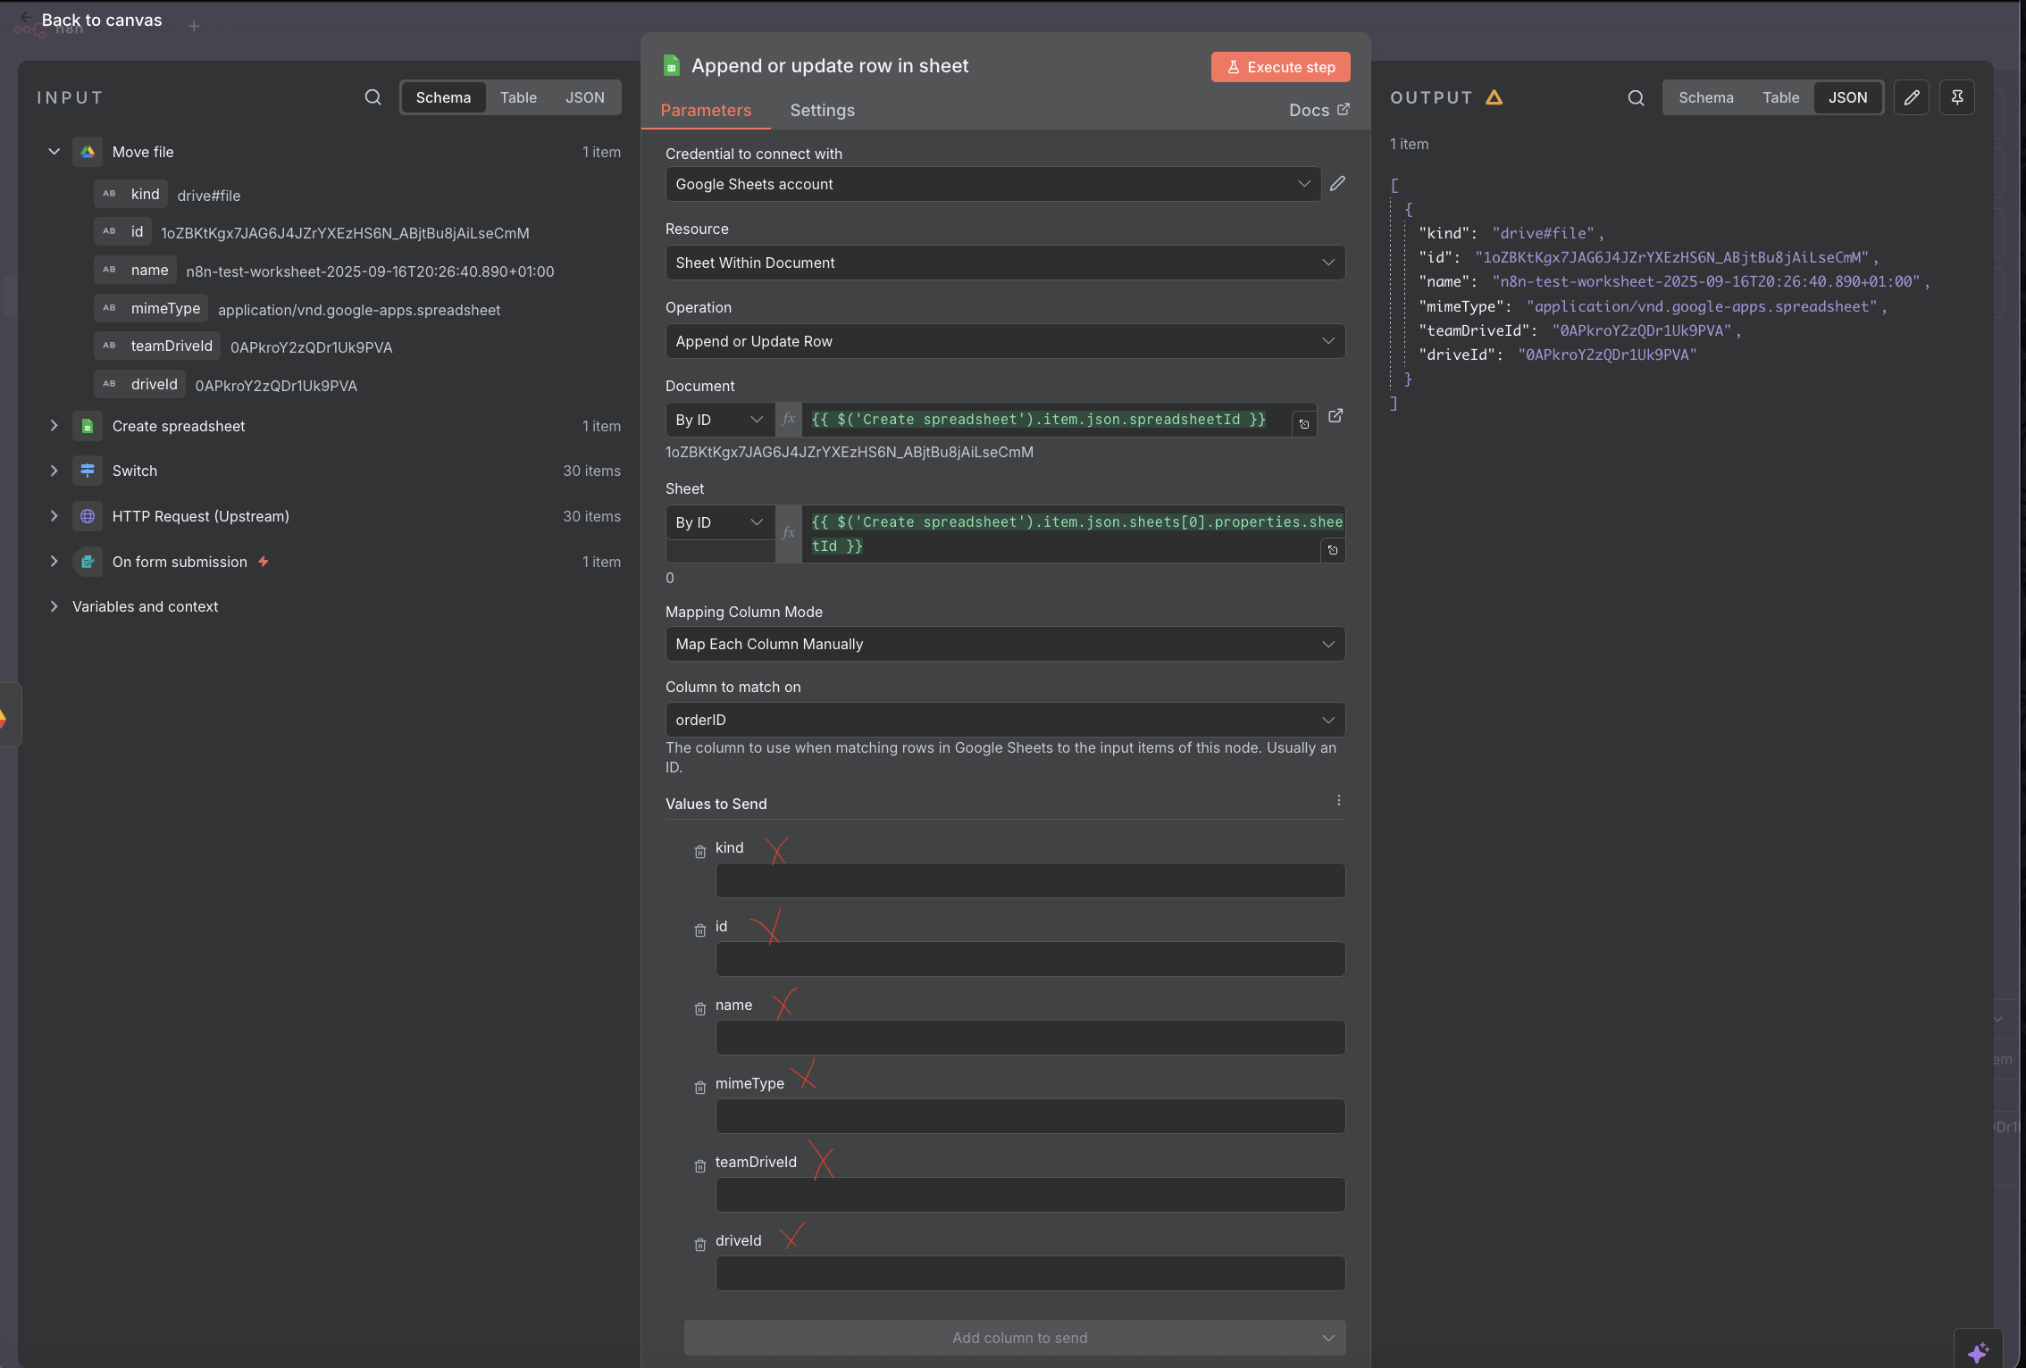Click the teamDriveId value input field
The width and height of the screenshot is (2026, 1368).
(x=1029, y=1195)
